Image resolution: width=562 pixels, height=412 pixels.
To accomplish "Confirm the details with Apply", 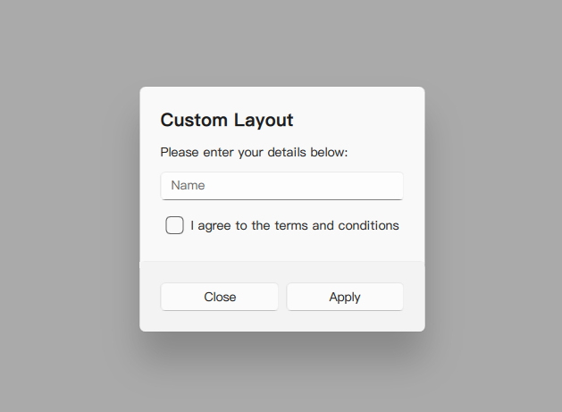I will [x=345, y=297].
